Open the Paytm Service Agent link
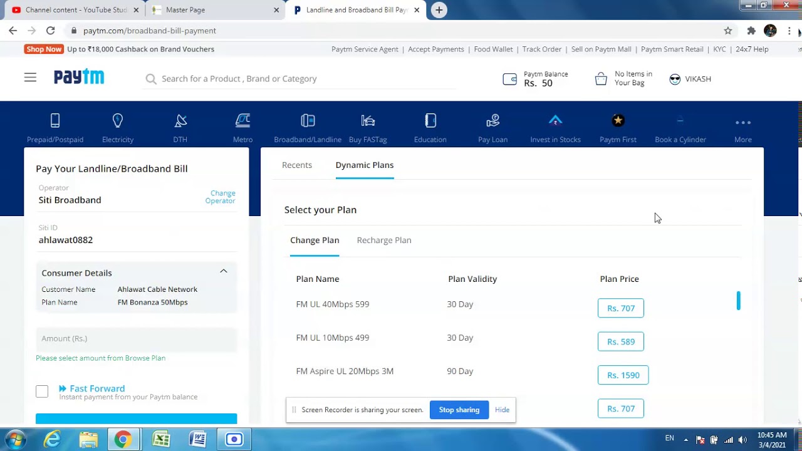 [365, 49]
